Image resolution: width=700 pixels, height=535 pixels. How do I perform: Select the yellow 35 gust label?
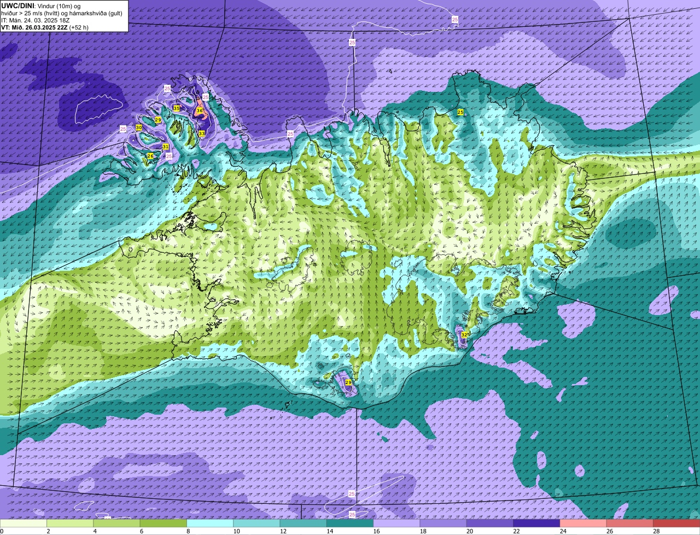click(176, 108)
